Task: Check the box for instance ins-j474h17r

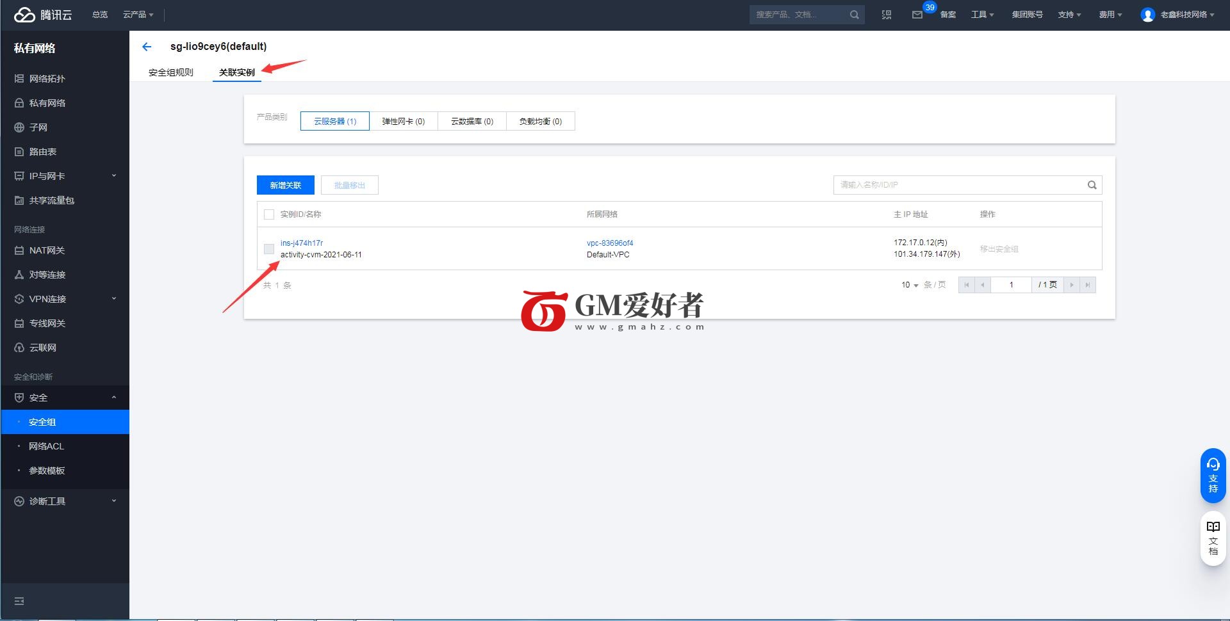Action: (269, 249)
